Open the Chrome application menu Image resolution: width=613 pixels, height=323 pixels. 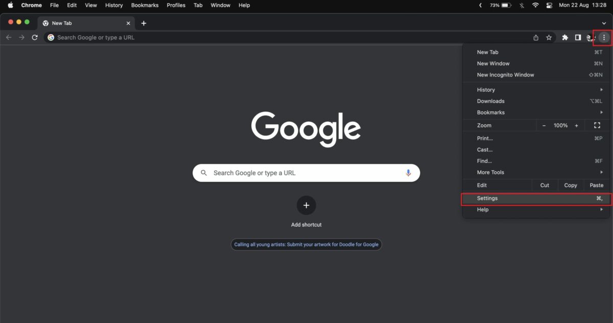click(32, 5)
